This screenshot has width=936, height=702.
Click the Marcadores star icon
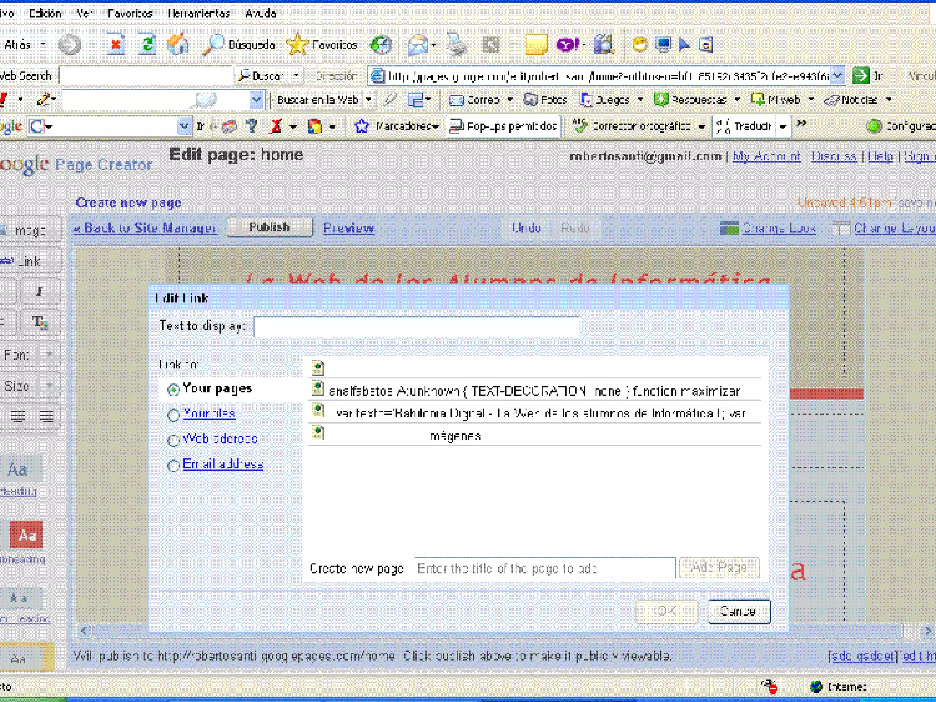point(362,126)
